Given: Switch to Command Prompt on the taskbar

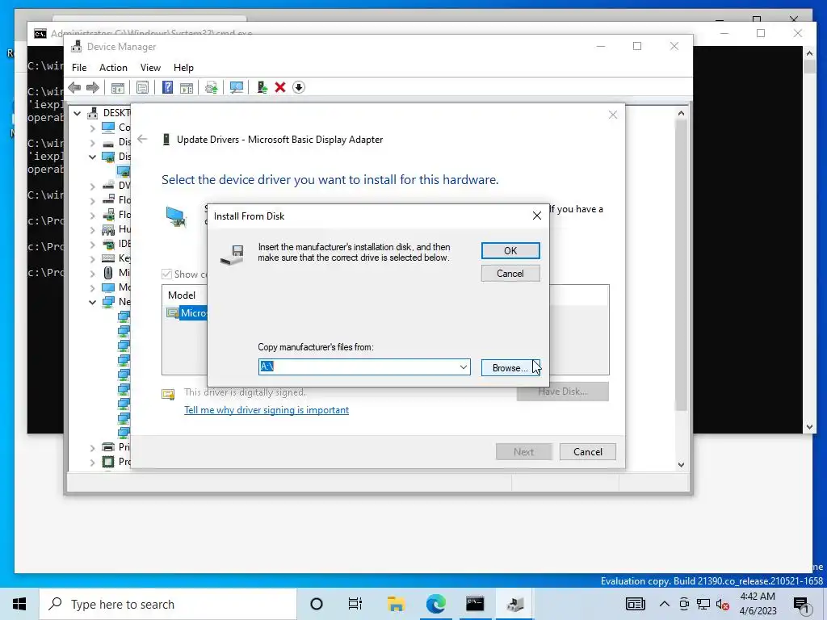Looking at the screenshot, I should pyautogui.click(x=475, y=604).
